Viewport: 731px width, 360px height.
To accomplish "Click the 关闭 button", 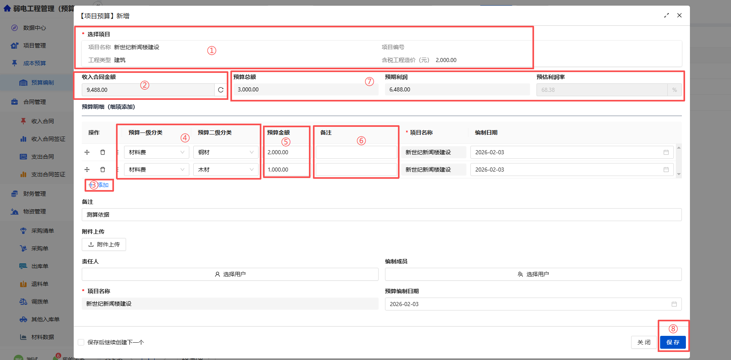I will (644, 342).
